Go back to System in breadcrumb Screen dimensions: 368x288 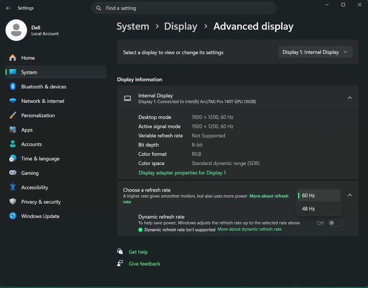click(x=133, y=26)
